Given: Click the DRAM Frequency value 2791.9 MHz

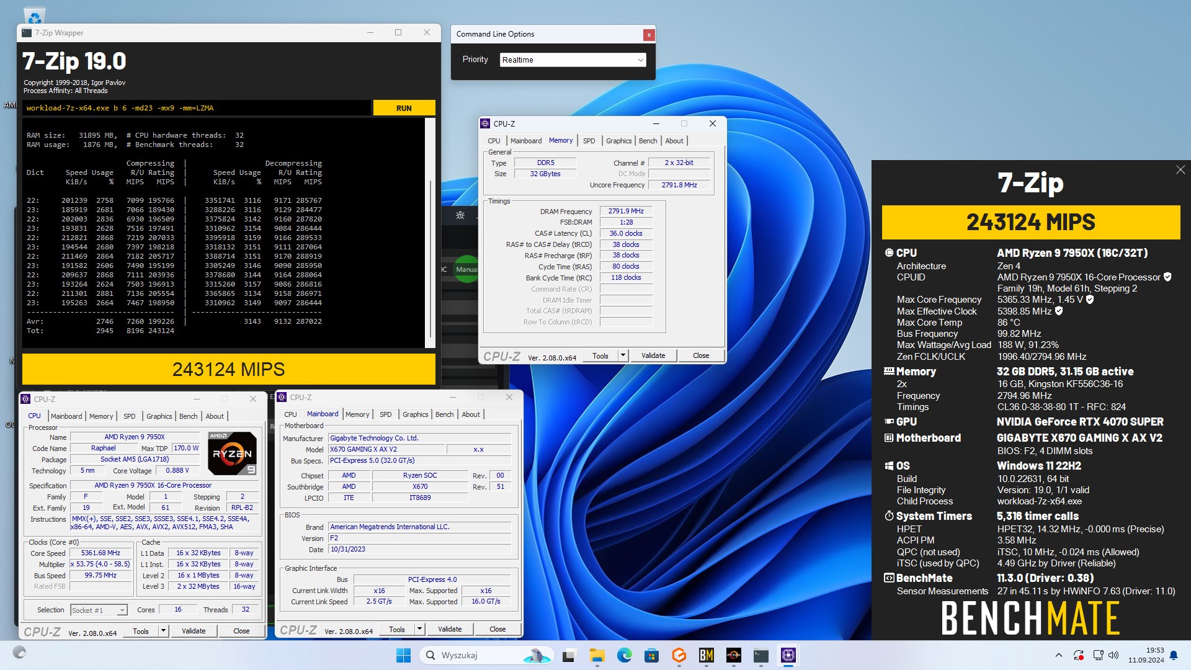Looking at the screenshot, I should click(x=626, y=211).
